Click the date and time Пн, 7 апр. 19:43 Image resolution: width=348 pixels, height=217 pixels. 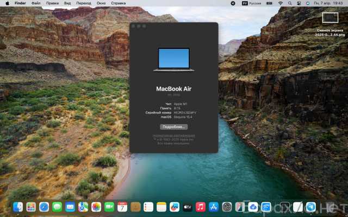(x=328, y=3)
